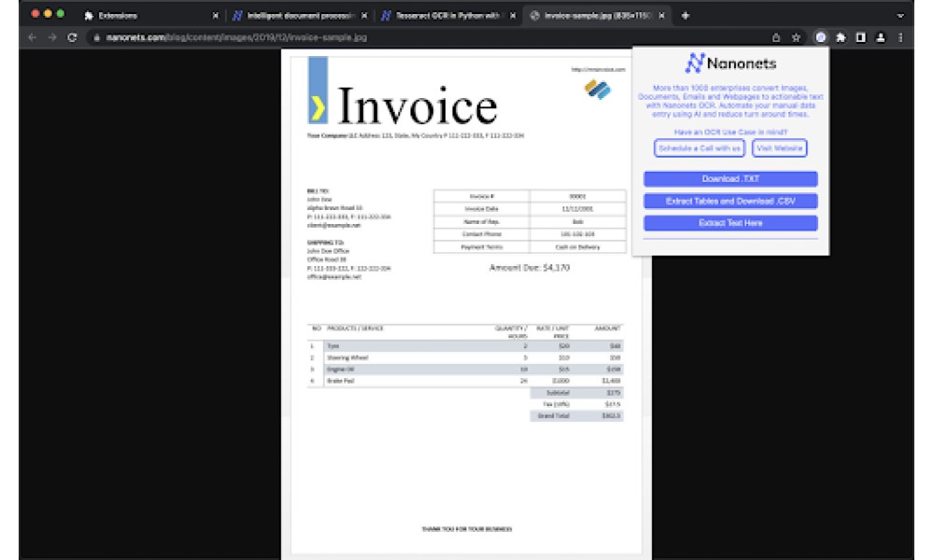This screenshot has height=560, width=933.
Task: Open the Extensions puzzle icon menu
Action: coord(841,37)
